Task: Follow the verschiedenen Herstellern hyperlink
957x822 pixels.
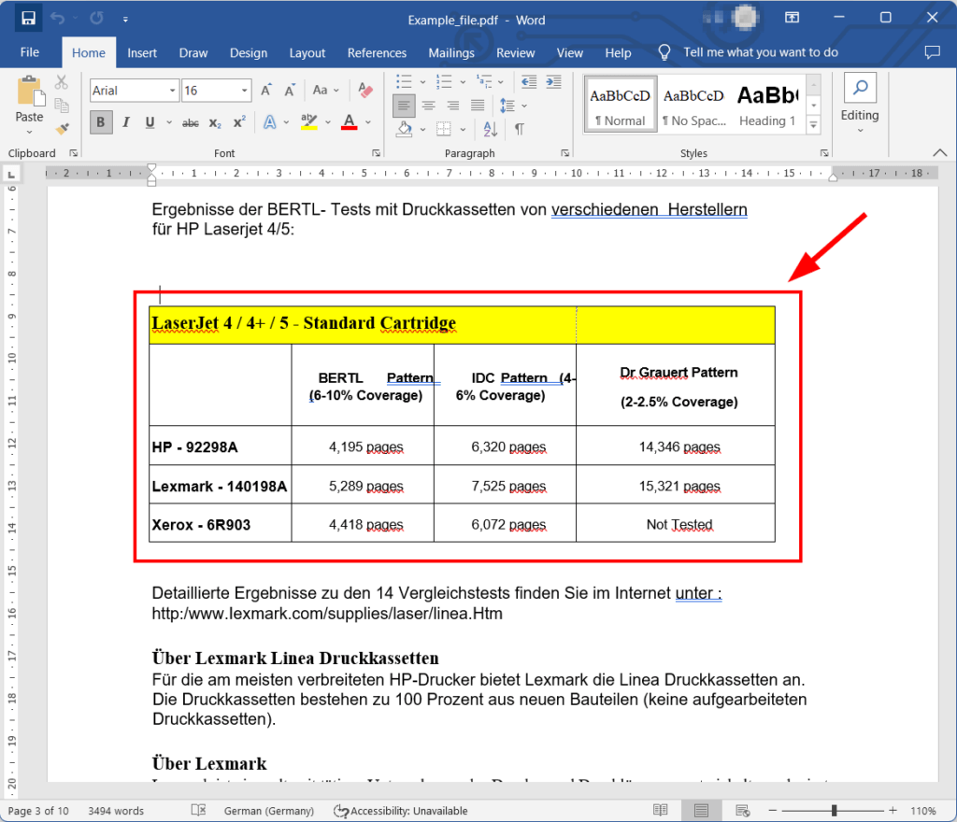Action: (x=649, y=209)
